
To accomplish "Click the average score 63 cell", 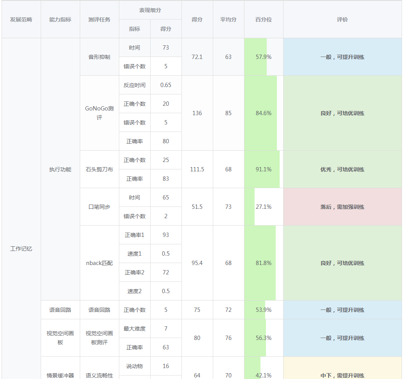I will coord(228,57).
